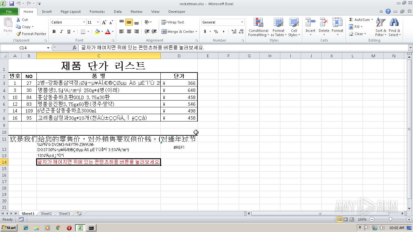
Task: Open the Font Color dropdown arrow
Action: pos(112,32)
